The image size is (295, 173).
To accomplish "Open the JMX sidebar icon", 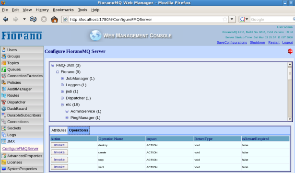I will click(4, 141).
